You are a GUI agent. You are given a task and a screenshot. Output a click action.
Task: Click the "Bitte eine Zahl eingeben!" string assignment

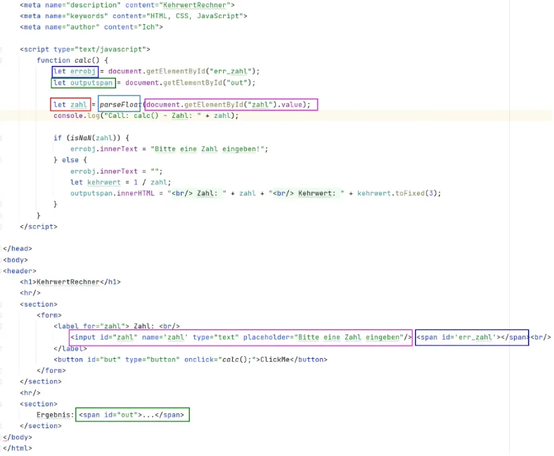click(169, 149)
